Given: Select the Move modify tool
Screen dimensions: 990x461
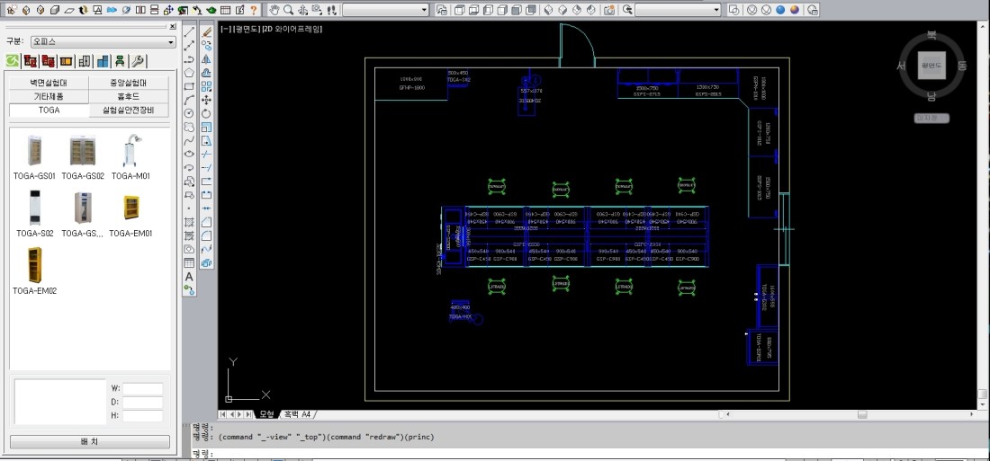Looking at the screenshot, I should coord(206,100).
